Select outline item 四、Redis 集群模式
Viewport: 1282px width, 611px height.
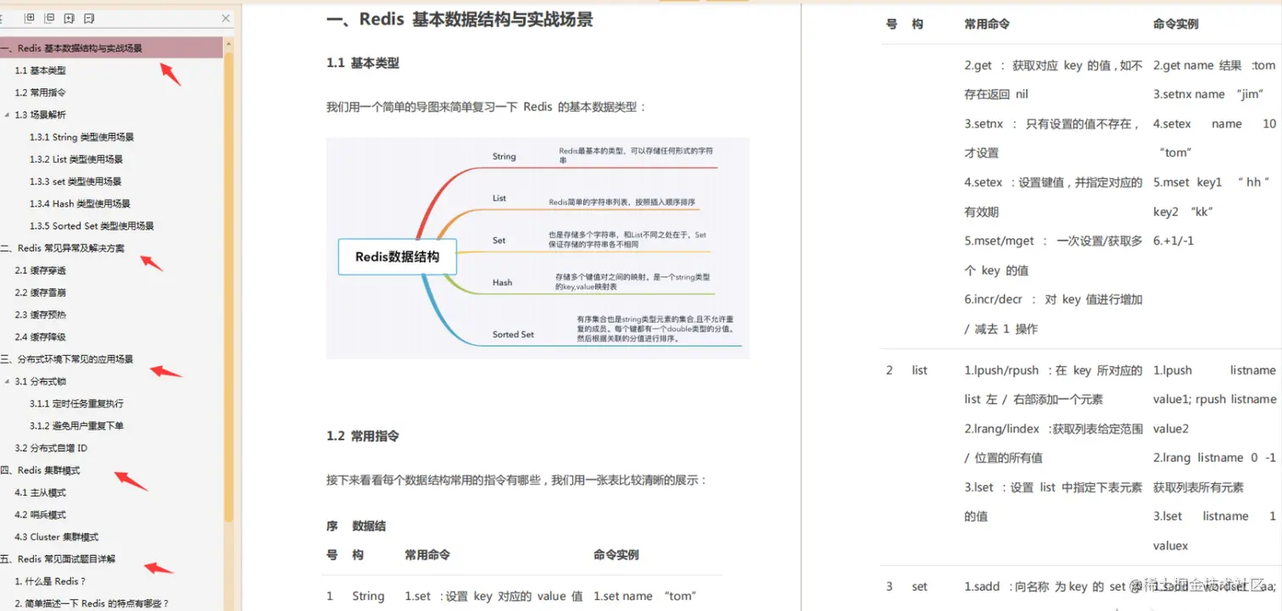click(41, 470)
